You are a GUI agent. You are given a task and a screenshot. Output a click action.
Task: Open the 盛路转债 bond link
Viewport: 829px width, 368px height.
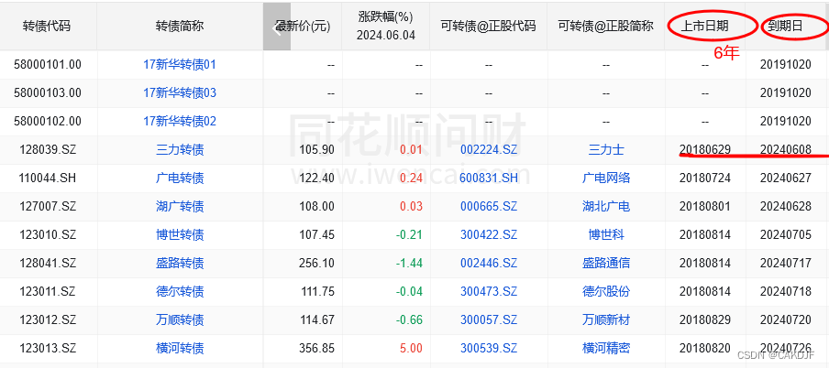click(x=180, y=264)
